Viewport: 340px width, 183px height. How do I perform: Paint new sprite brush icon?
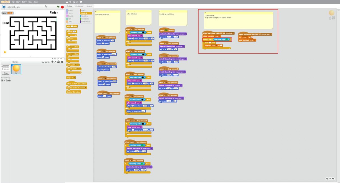[55, 62]
